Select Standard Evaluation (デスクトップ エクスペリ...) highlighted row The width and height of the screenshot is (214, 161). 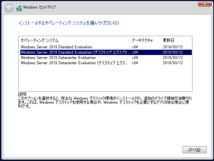click(106, 52)
